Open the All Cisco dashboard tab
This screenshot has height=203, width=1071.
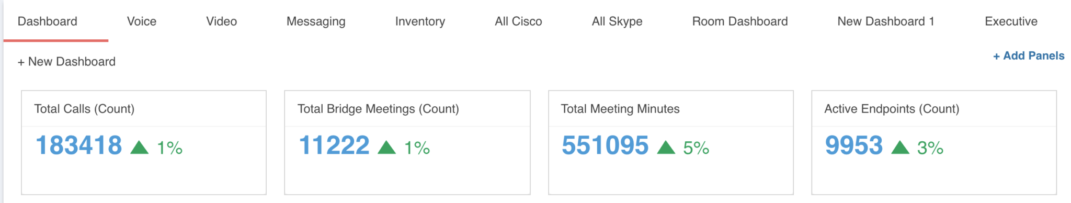[518, 21]
